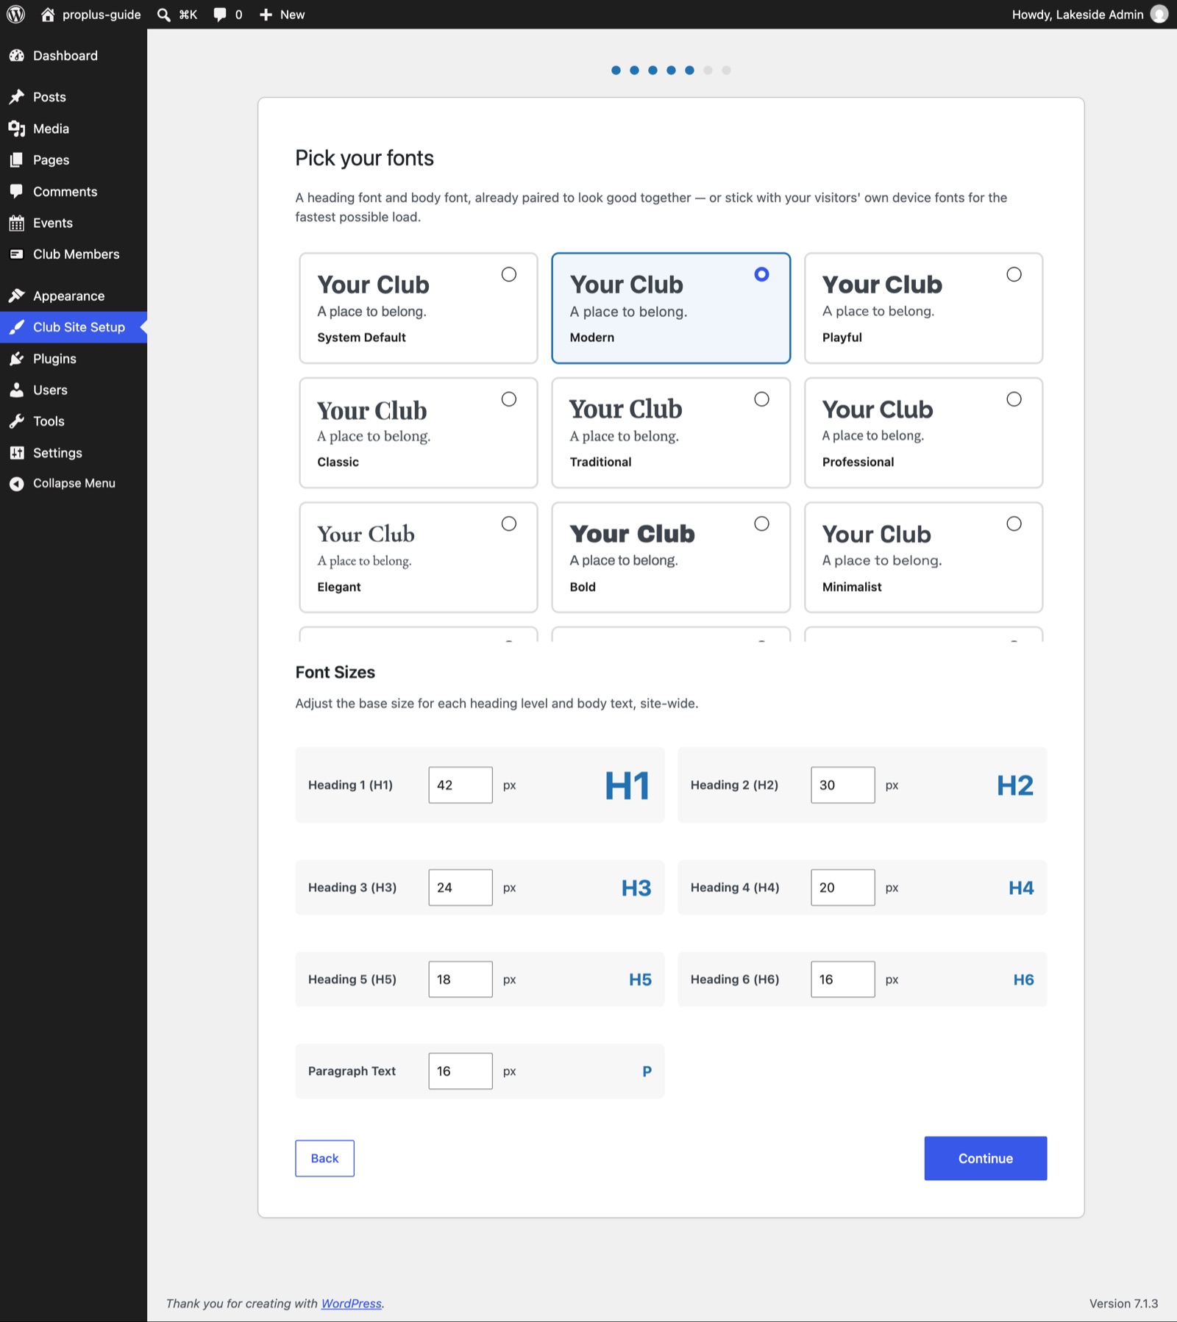
Task: Select the Bold font pairing radio
Action: point(761,524)
